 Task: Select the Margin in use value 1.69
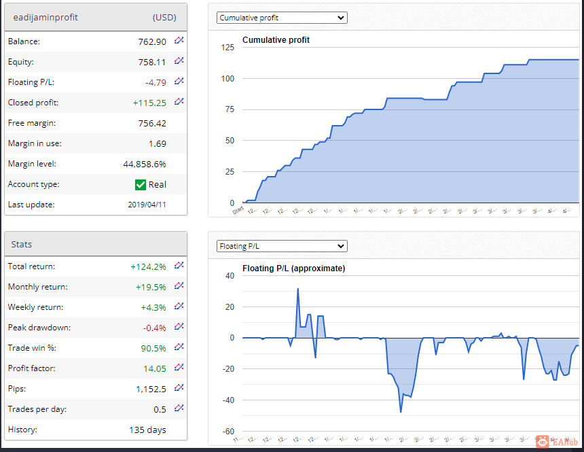click(157, 143)
